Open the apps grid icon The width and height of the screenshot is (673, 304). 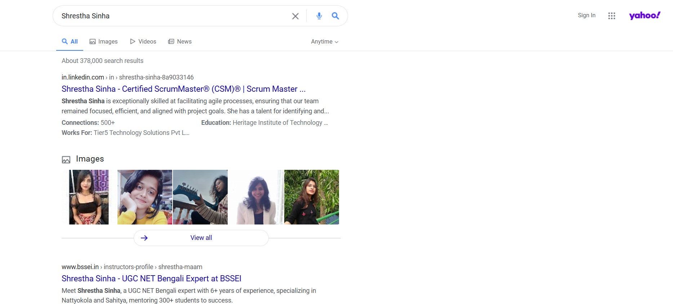point(611,16)
